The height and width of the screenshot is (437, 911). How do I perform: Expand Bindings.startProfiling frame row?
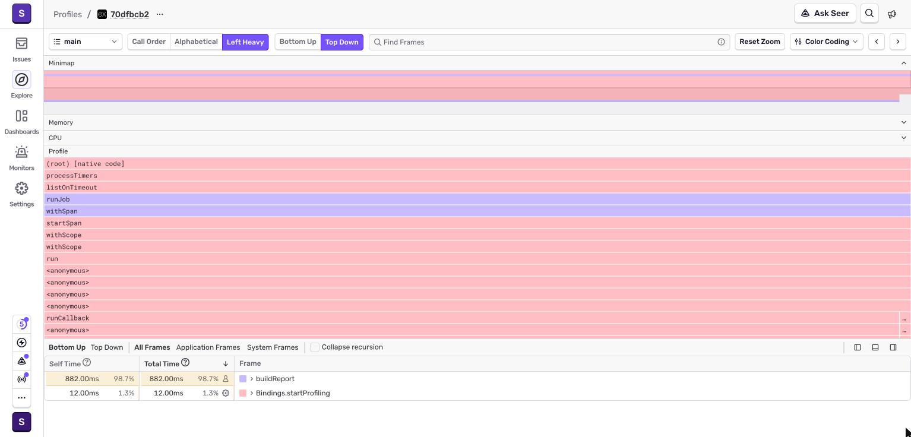click(x=252, y=393)
